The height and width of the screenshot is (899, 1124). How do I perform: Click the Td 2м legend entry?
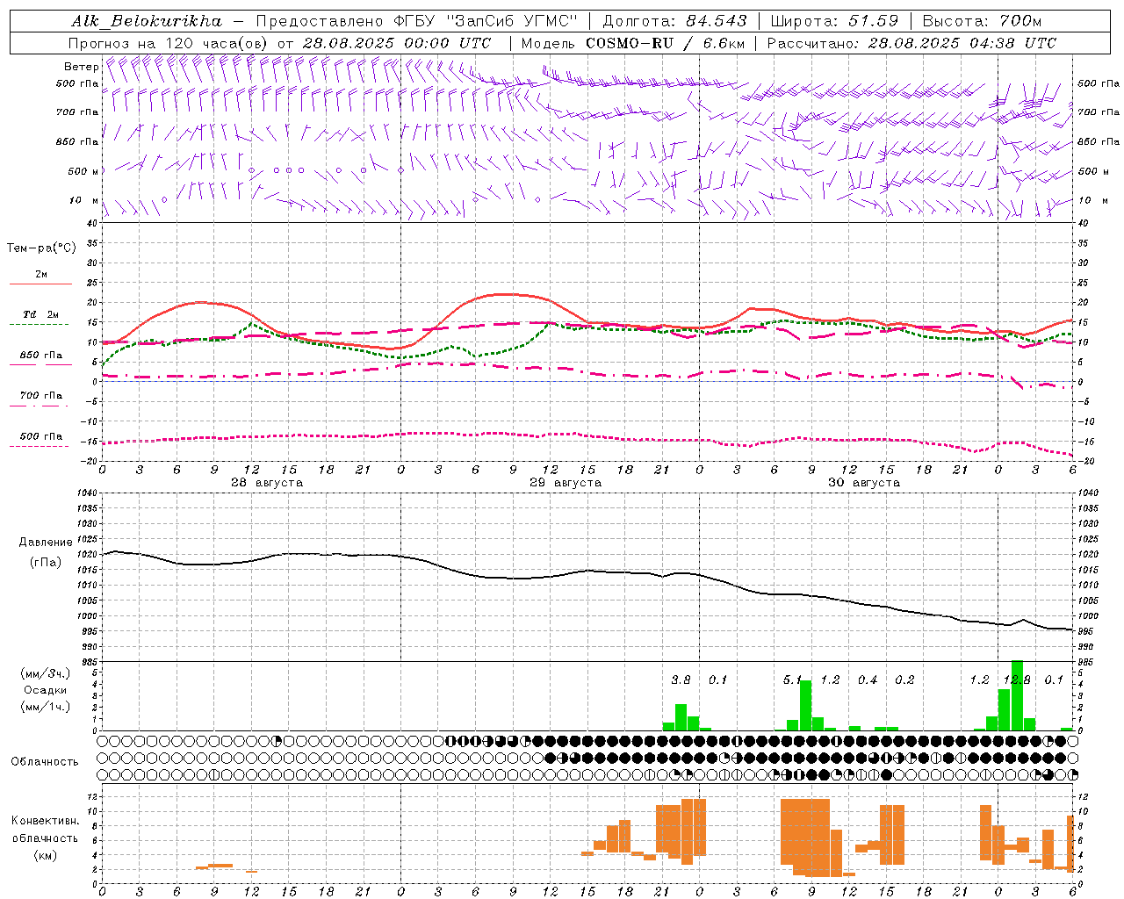[x=40, y=314]
